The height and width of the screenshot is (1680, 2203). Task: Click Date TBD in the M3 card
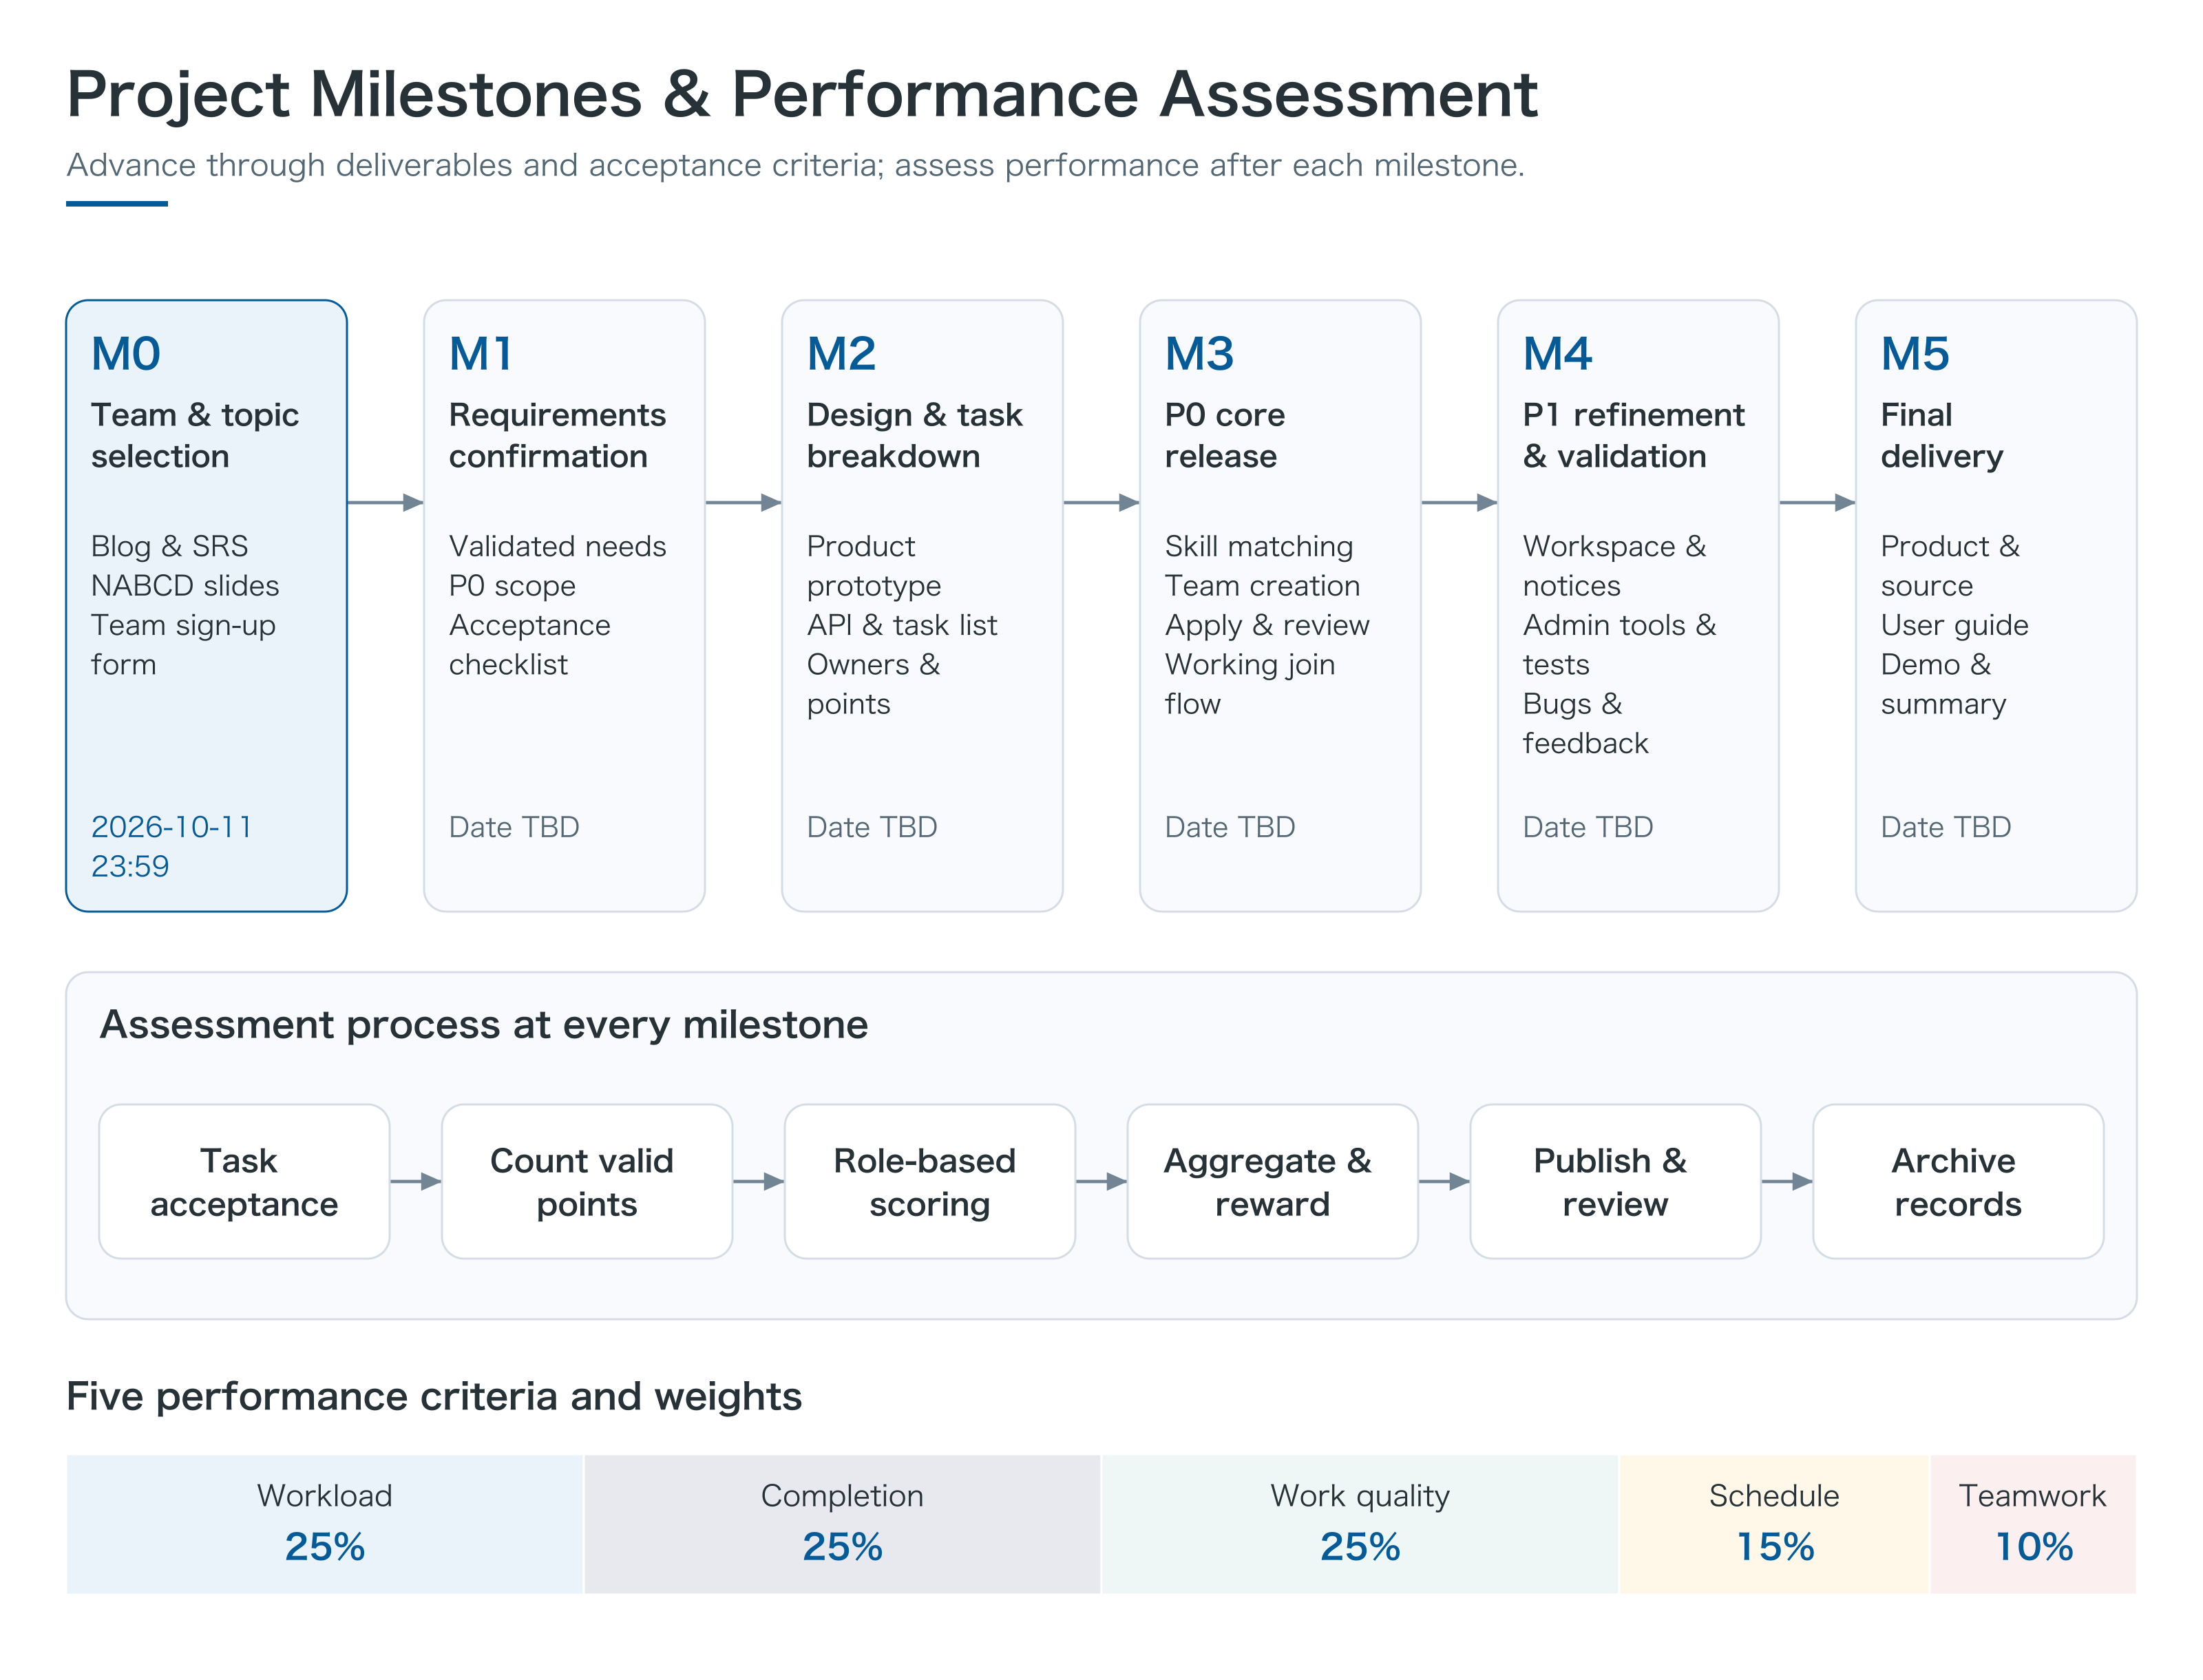click(1230, 827)
